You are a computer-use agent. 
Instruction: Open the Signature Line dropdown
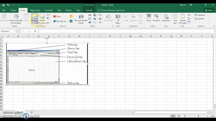(x=189, y=19)
